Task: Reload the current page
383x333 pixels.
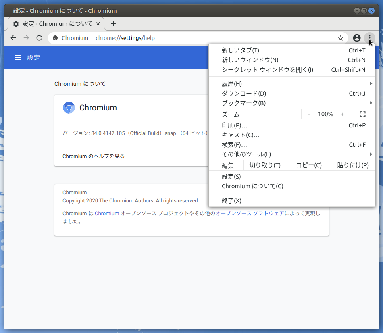Action: [x=40, y=38]
